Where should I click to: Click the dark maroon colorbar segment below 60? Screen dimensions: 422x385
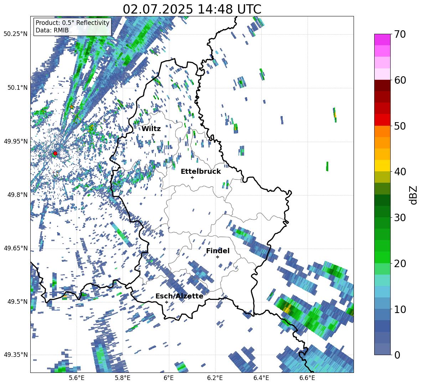coord(382,85)
